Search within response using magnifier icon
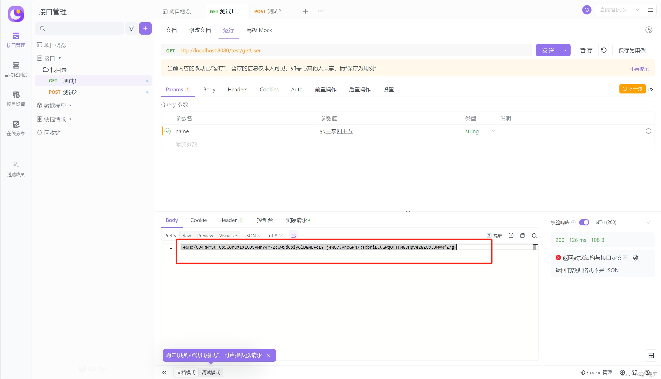Screen dimensions: 661x379 [534, 235]
